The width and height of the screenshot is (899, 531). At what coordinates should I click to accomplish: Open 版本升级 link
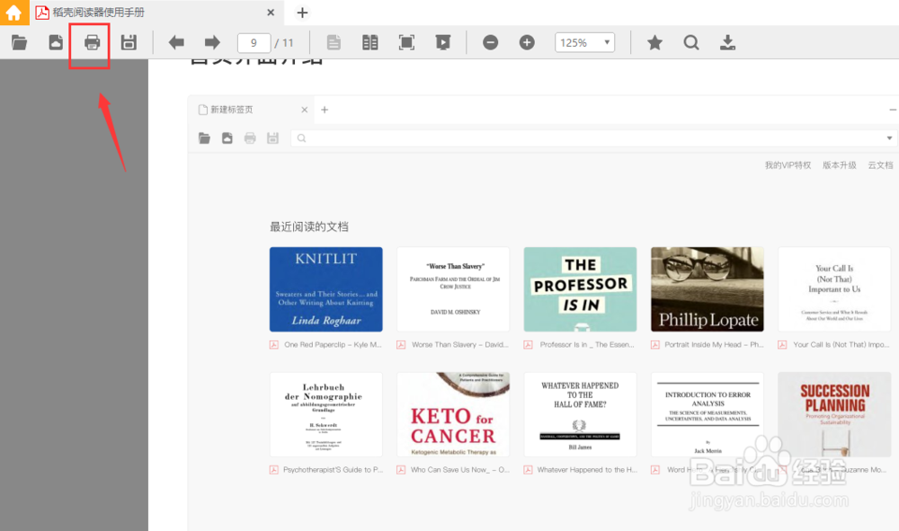840,165
